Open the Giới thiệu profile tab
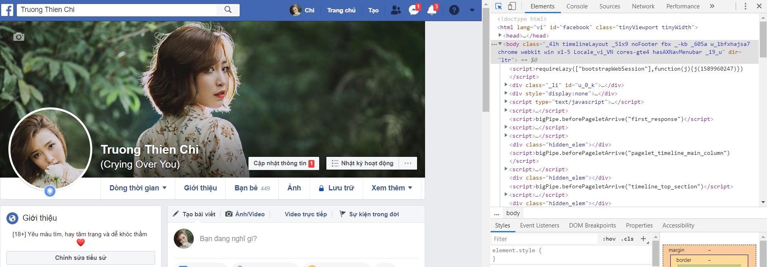The image size is (767, 267). [x=201, y=188]
